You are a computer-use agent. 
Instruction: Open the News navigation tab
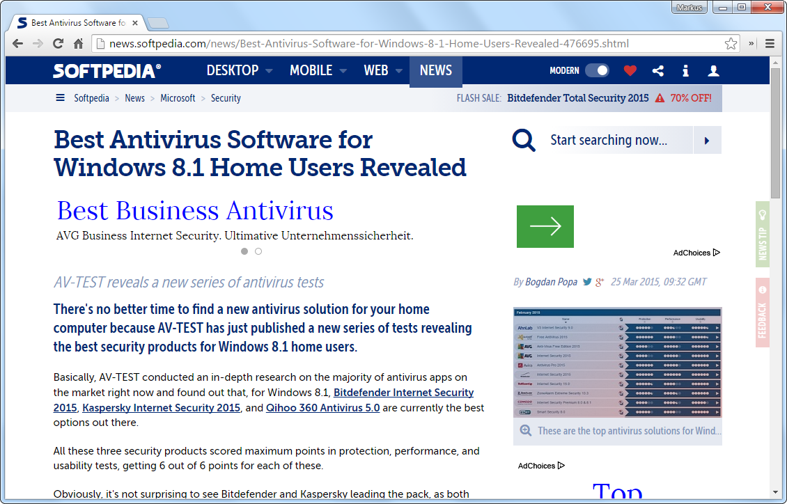click(435, 71)
